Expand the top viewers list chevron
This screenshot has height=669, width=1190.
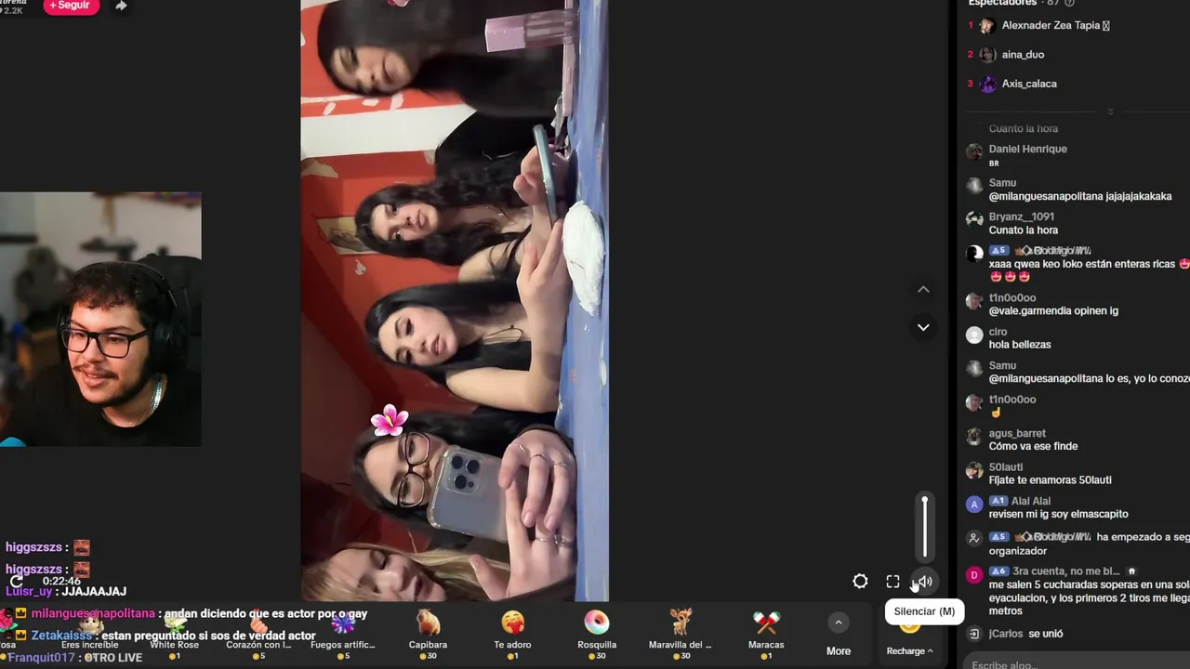coord(1110,111)
